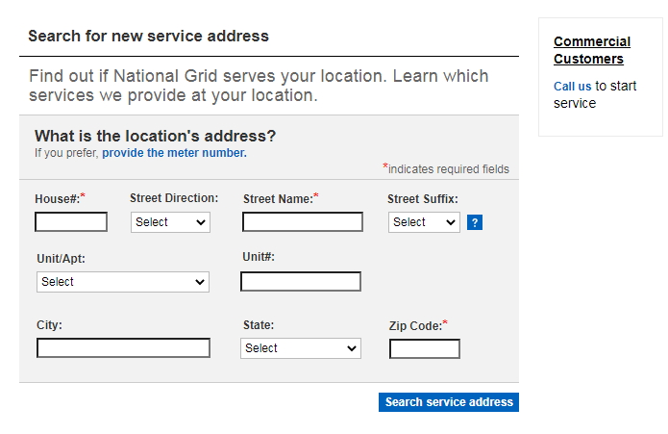Viewport: 668px width, 434px height.
Task: Focus the Street Name text field
Action: pos(303,222)
